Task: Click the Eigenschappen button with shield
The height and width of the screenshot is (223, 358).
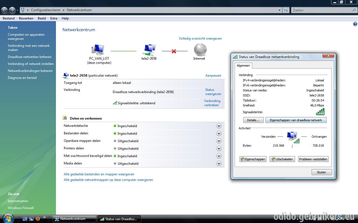Action: 253,159
